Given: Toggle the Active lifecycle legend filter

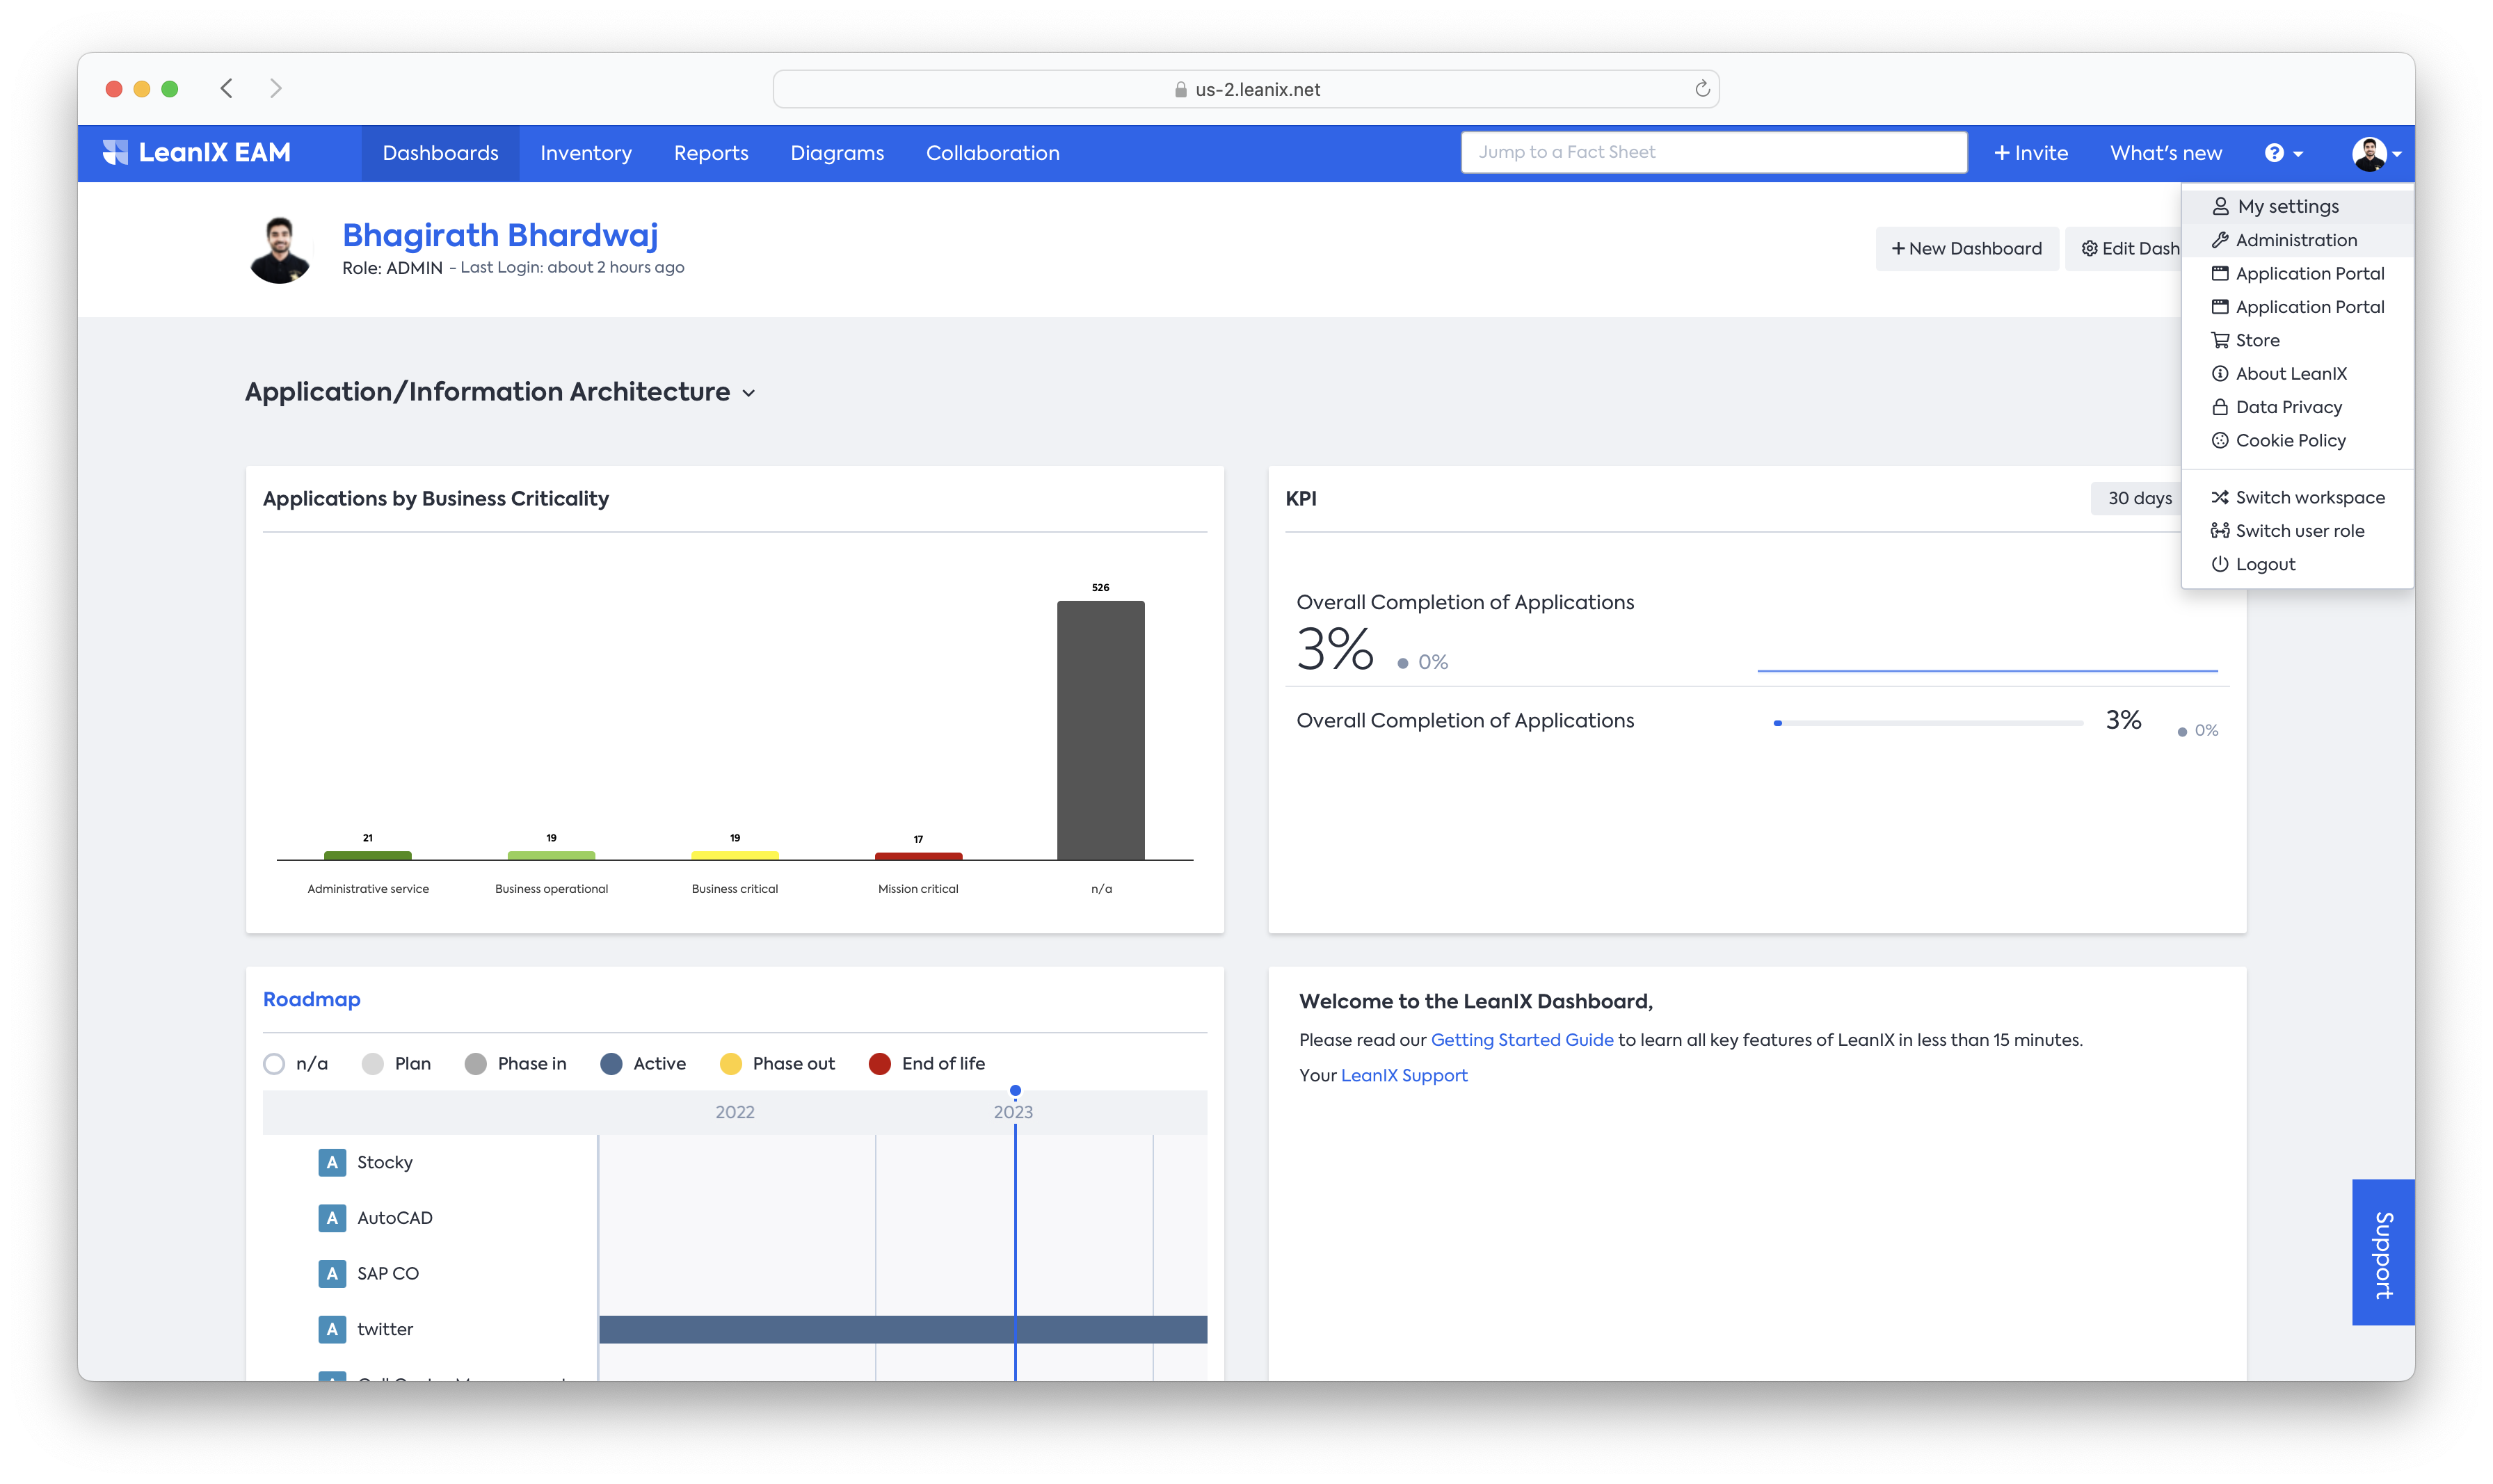Looking at the screenshot, I should click(x=611, y=1063).
